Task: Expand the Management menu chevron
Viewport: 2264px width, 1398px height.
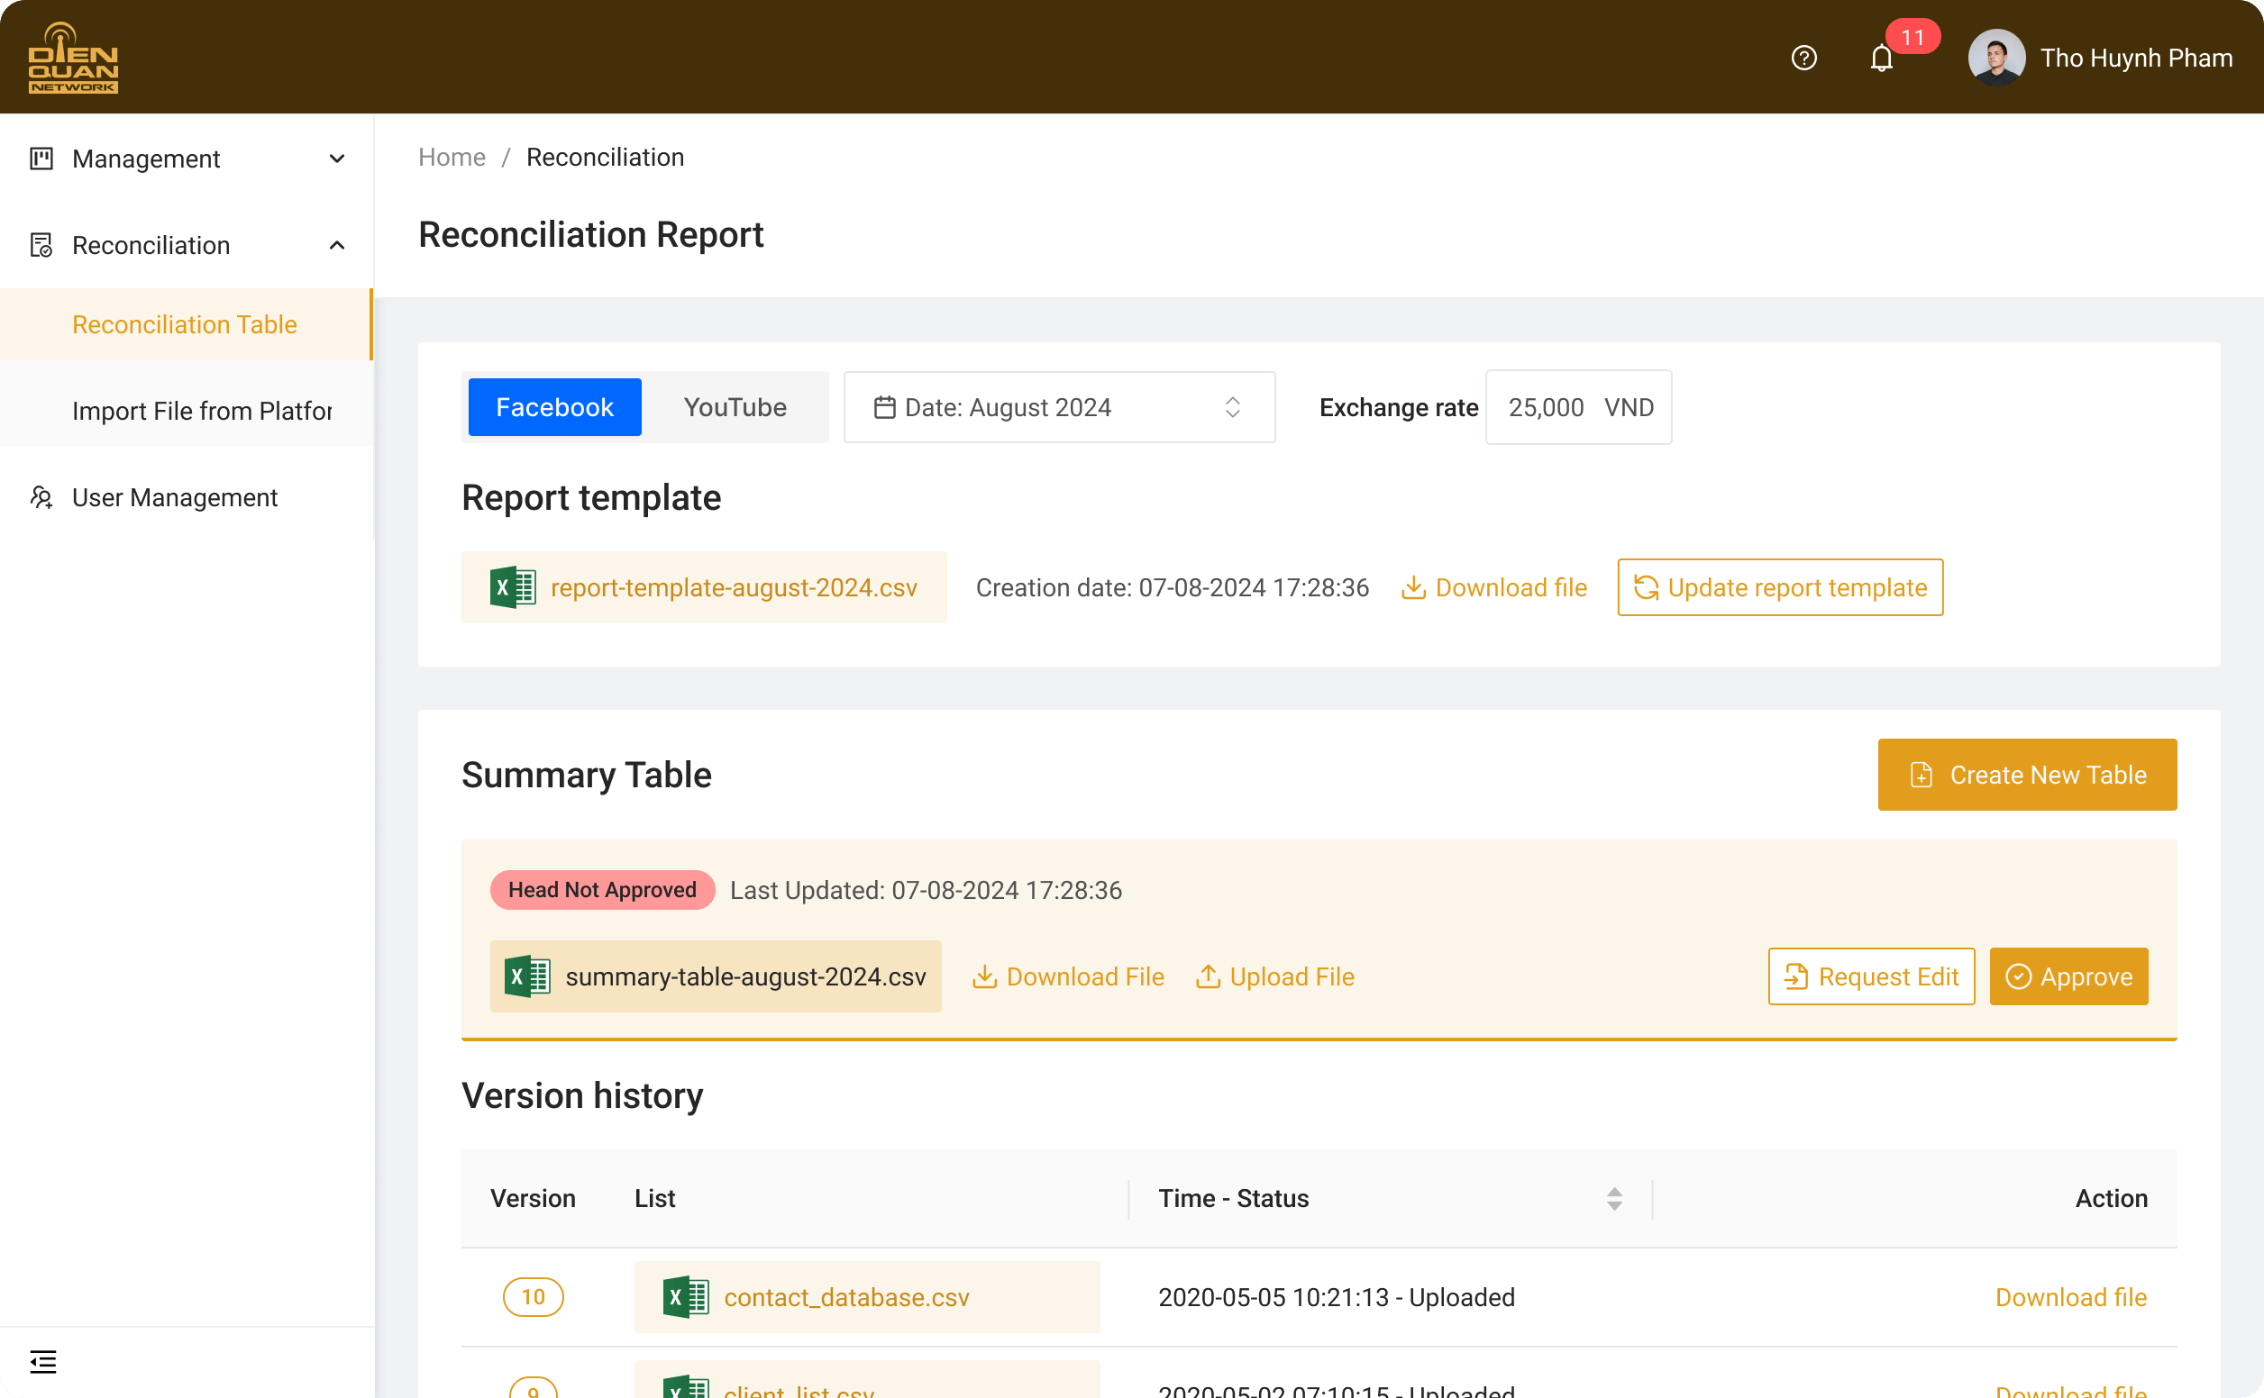Action: (337, 159)
